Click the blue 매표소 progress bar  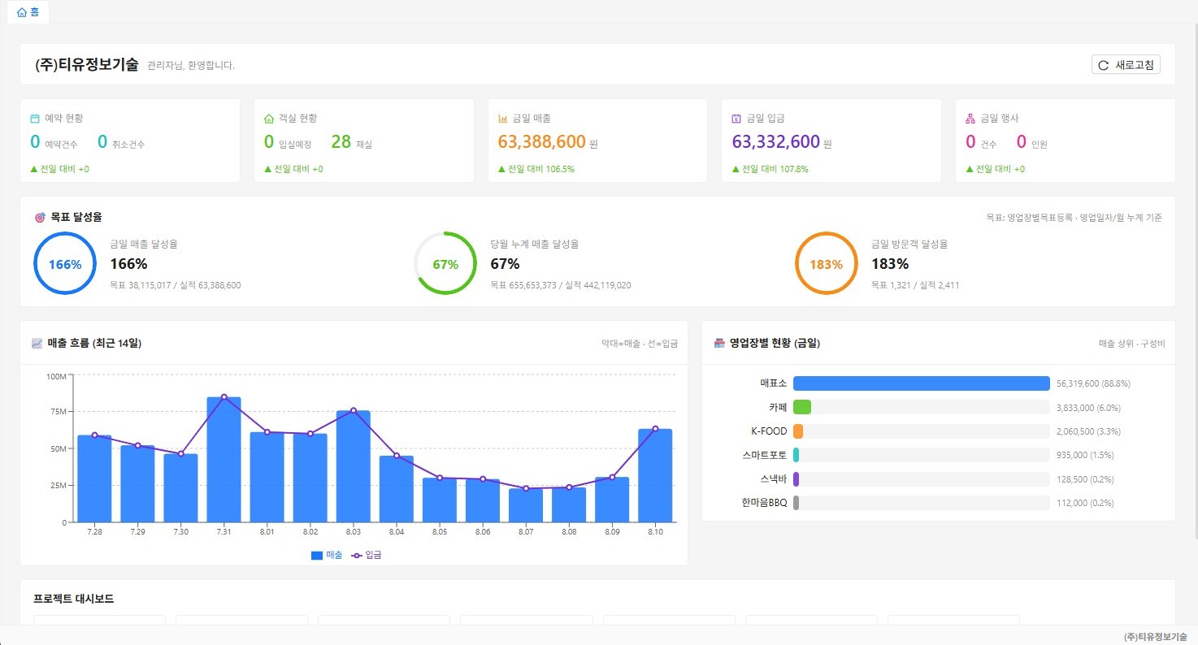922,383
